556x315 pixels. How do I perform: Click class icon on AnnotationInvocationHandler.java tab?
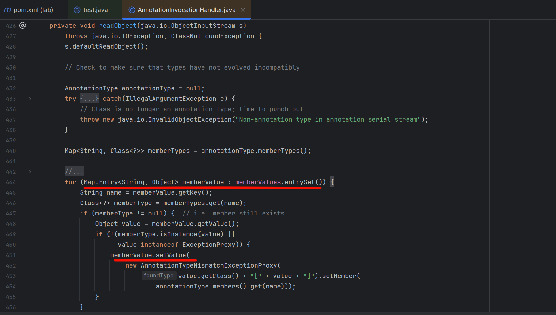coord(131,10)
